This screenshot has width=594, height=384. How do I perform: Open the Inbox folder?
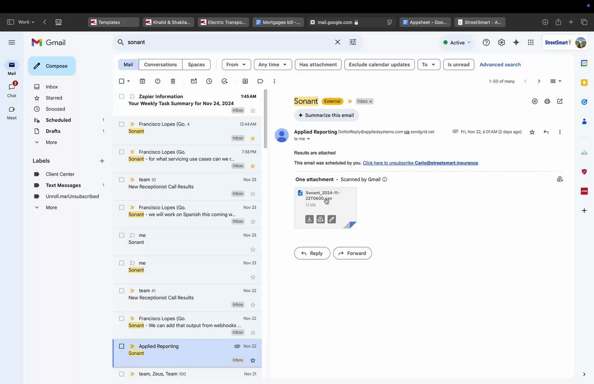point(52,87)
